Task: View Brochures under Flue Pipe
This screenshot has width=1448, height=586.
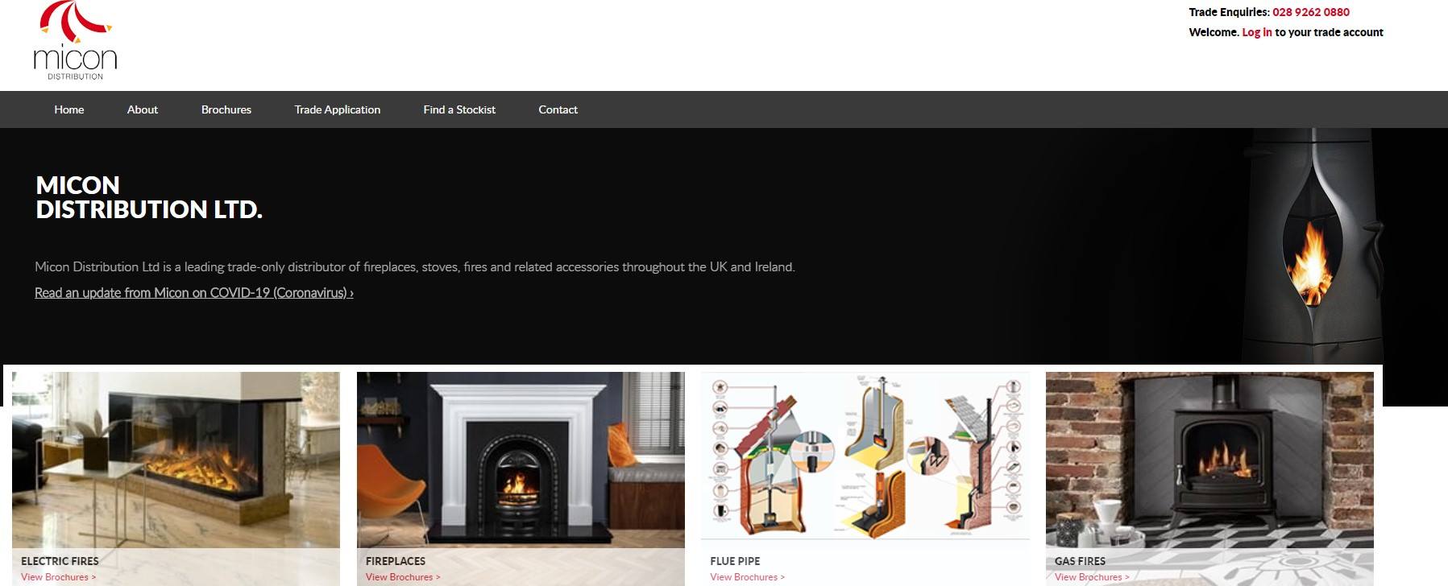Action: [x=747, y=577]
